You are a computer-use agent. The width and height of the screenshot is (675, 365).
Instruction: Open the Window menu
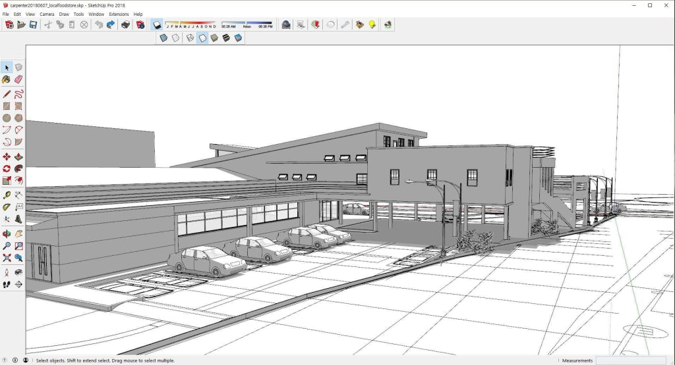click(x=96, y=14)
